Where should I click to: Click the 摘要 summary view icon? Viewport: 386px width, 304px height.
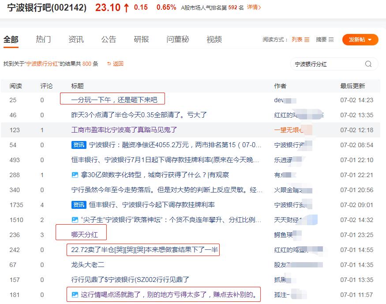(331, 40)
